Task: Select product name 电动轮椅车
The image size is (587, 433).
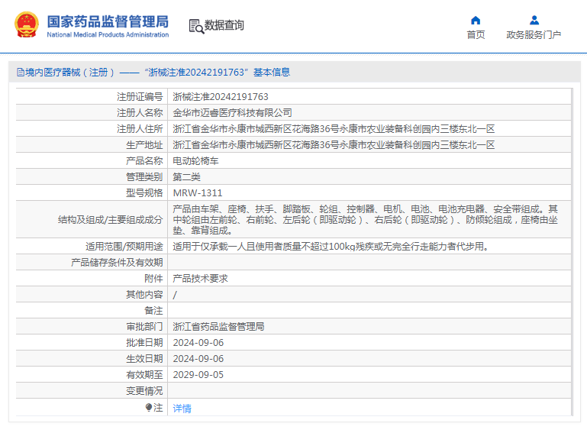Action: point(195,161)
